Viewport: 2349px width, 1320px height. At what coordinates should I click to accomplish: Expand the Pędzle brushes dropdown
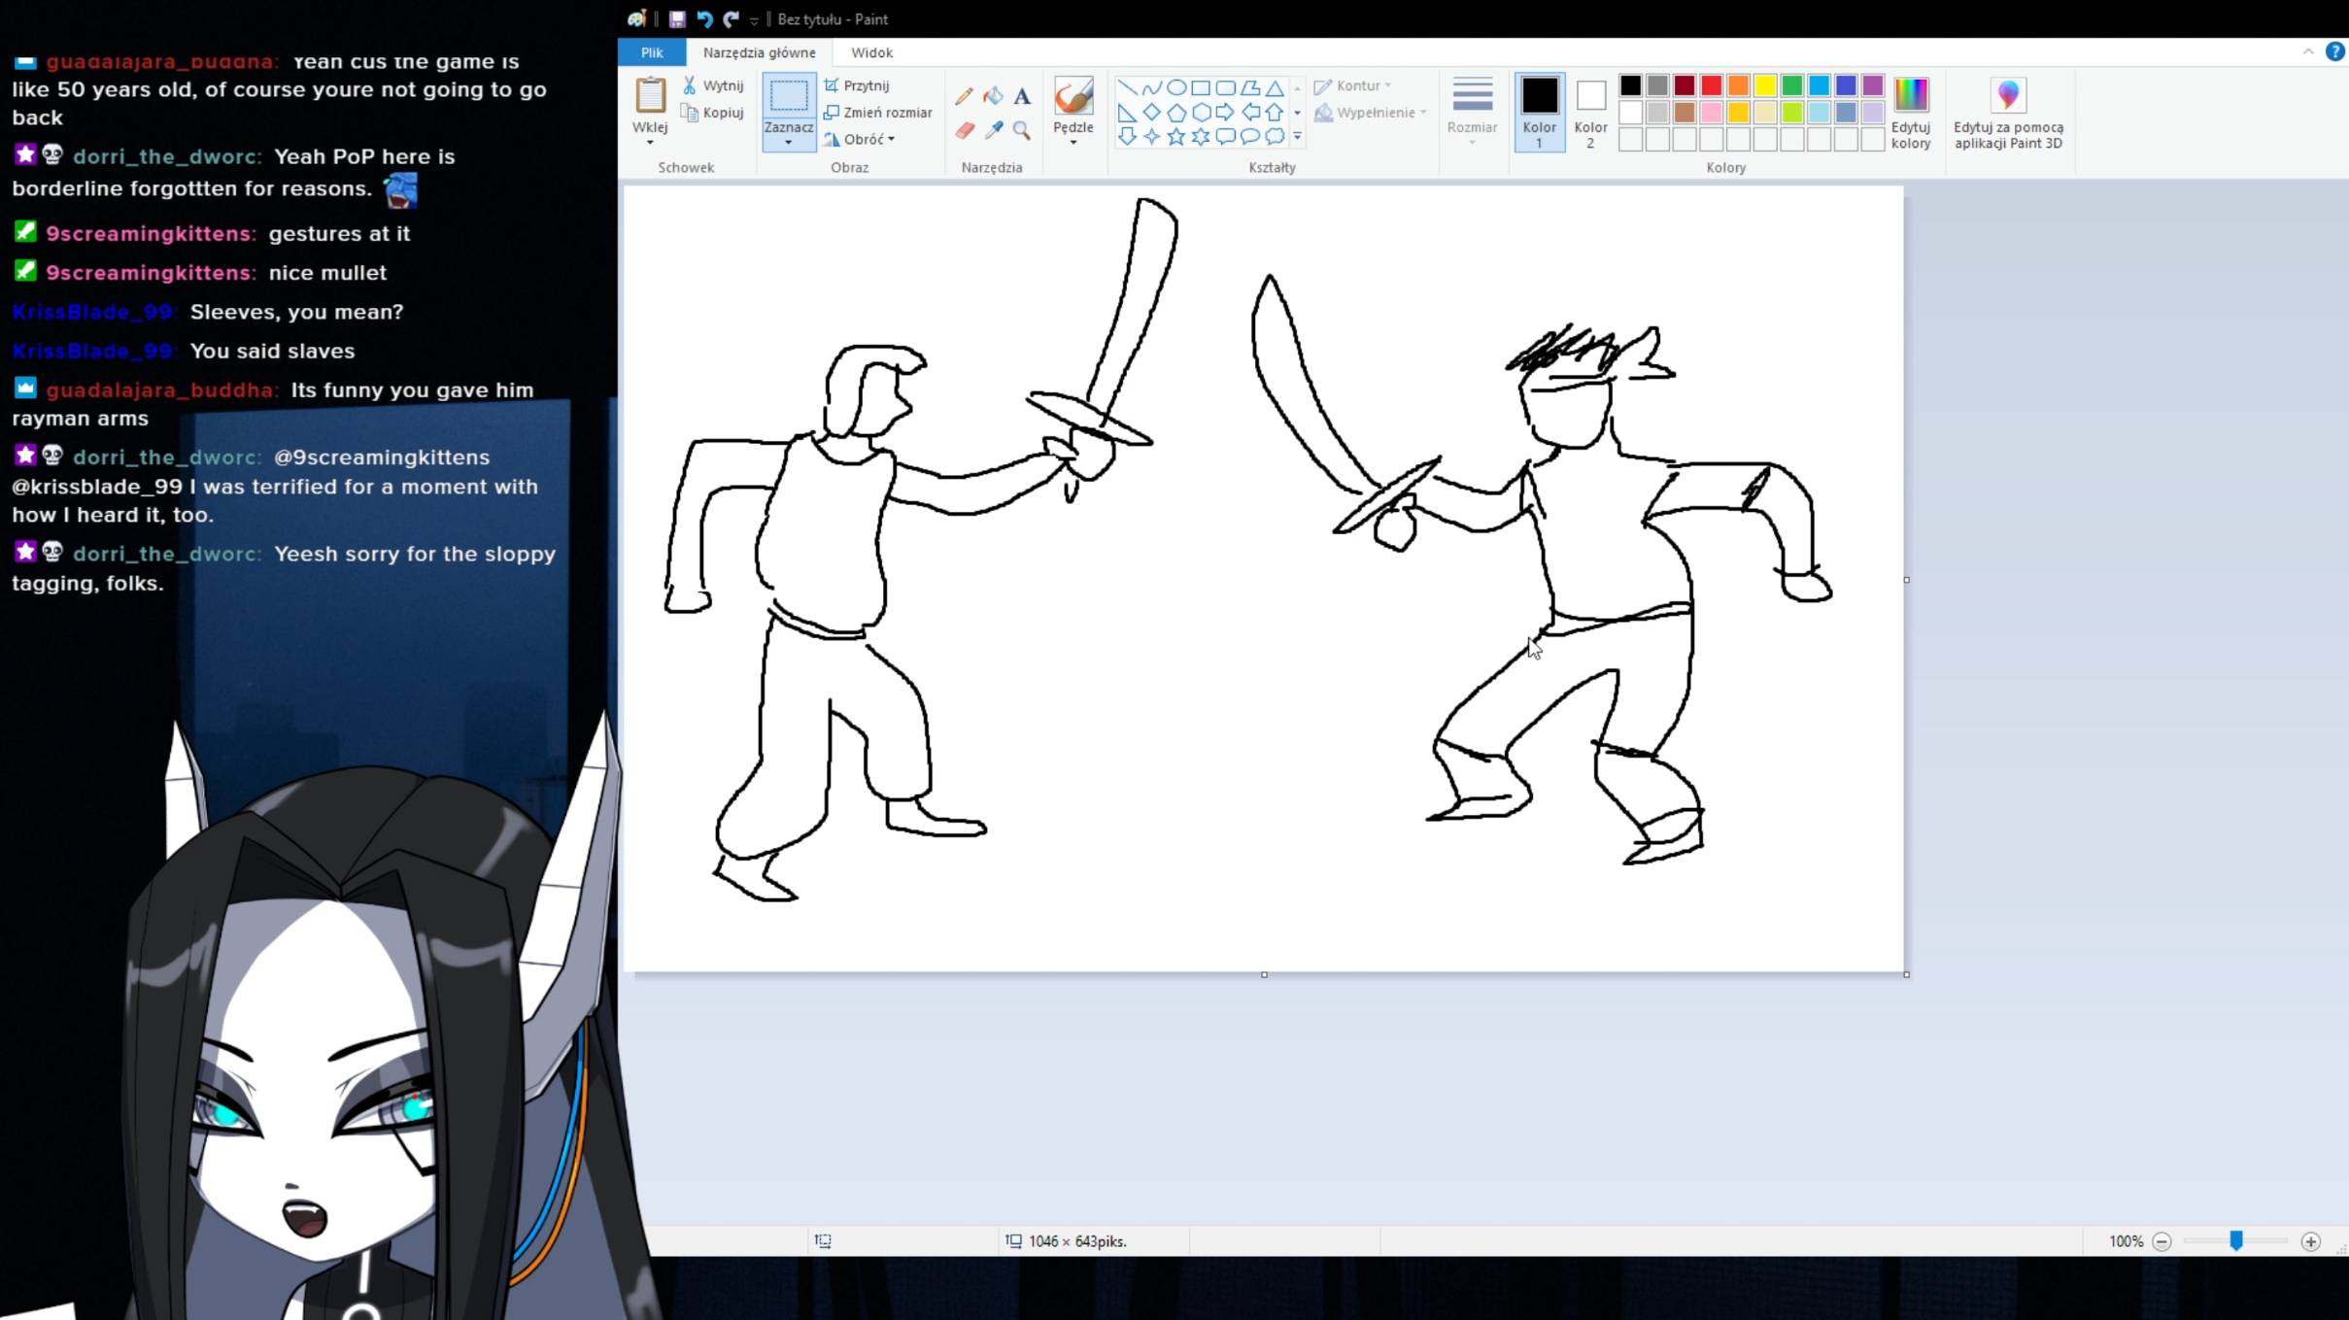click(1072, 142)
